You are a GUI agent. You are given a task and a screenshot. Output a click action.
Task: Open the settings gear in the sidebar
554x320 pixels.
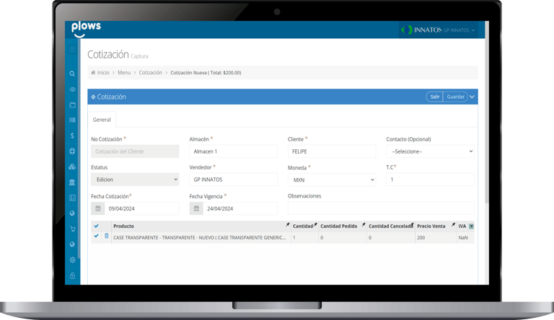[x=72, y=260]
